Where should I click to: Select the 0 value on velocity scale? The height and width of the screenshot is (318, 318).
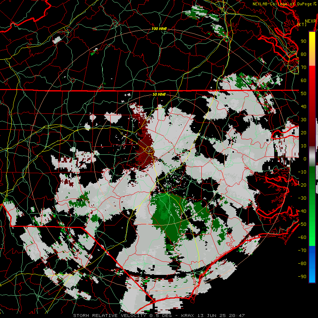tap(305, 159)
